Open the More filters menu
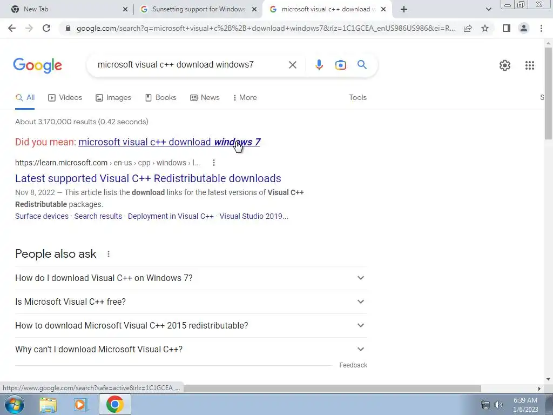The height and width of the screenshot is (415, 553). point(245,98)
